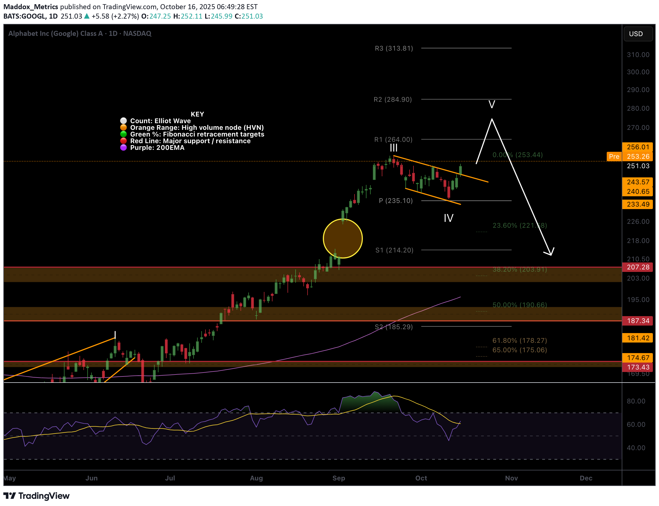Click the Alphabet Inc chart title

[x=80, y=33]
